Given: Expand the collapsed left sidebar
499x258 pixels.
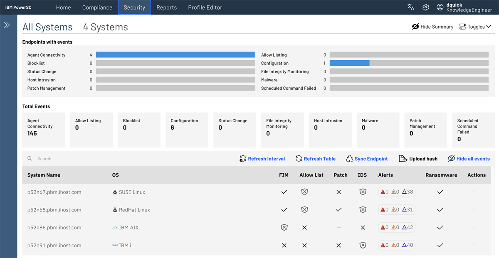Looking at the screenshot, I should tap(7, 25).
